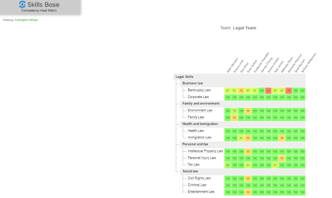Select Melinda Olson's Personal Injury Law cell
Image resolution: width=332 pixels, height=198 pixels.
[282, 158]
